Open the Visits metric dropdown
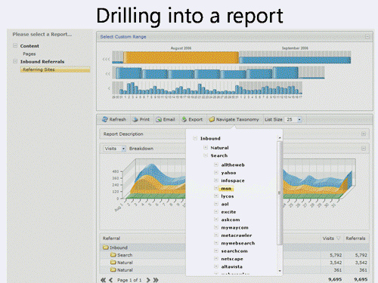Screen dimensions: 378x283 coord(123,149)
